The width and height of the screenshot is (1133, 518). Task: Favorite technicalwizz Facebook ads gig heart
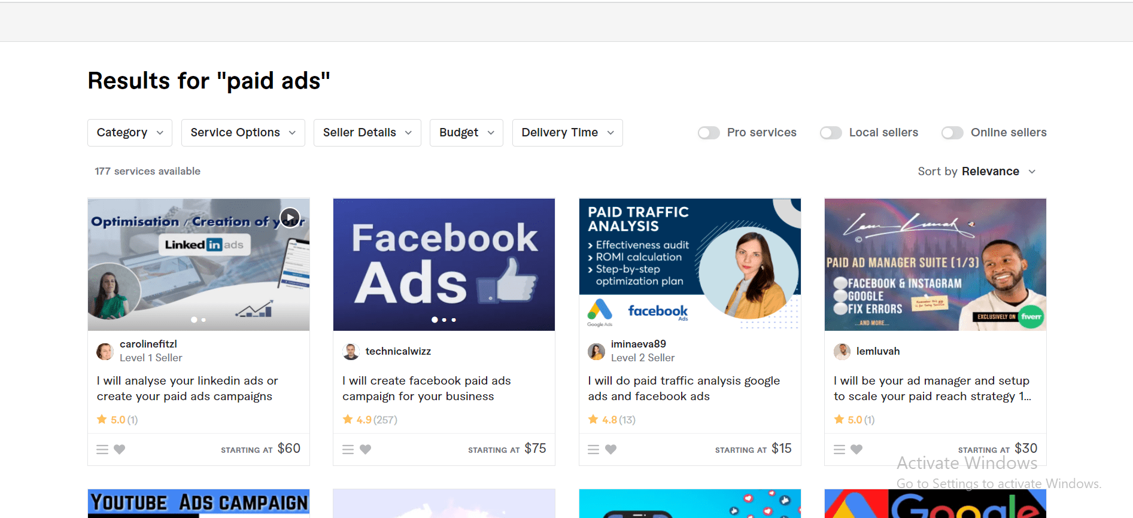tap(366, 449)
